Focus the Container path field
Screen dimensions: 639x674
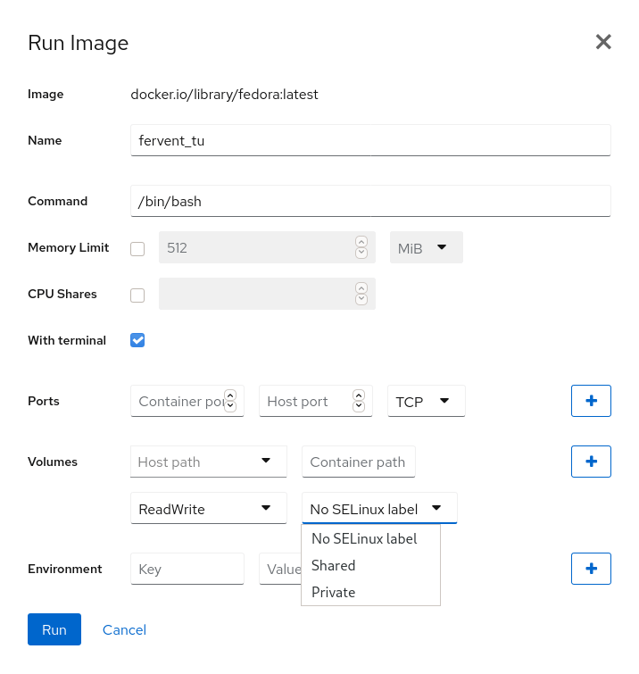[359, 462]
